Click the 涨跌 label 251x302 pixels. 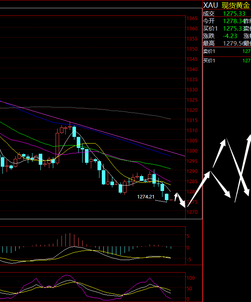point(209,36)
